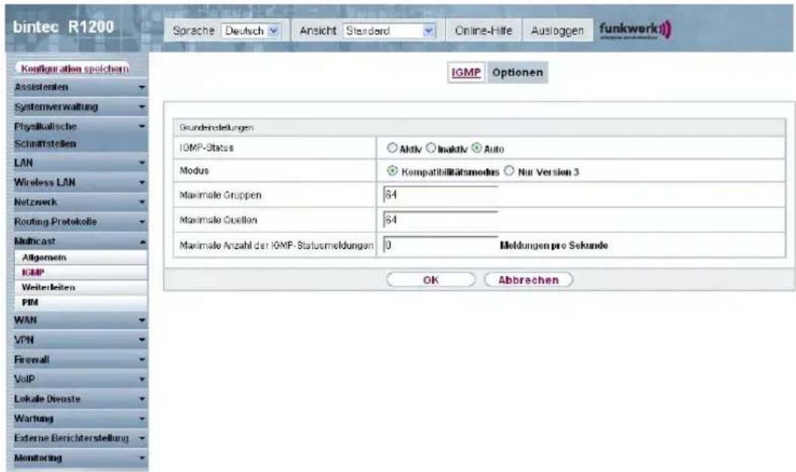Open Allgemein under Multicast
Image resolution: width=796 pixels, height=472 pixels.
click(x=80, y=258)
